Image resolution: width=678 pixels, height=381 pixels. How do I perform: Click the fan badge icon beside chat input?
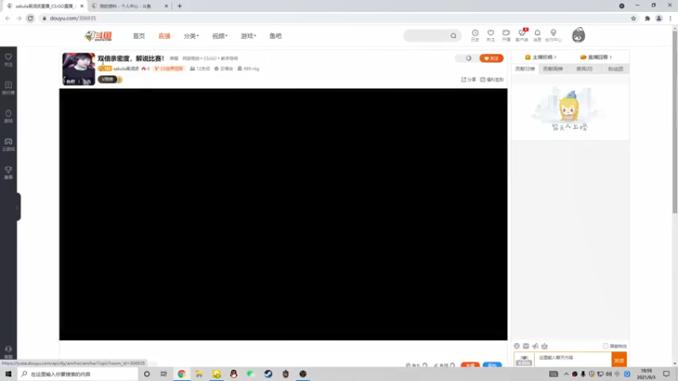(524, 360)
